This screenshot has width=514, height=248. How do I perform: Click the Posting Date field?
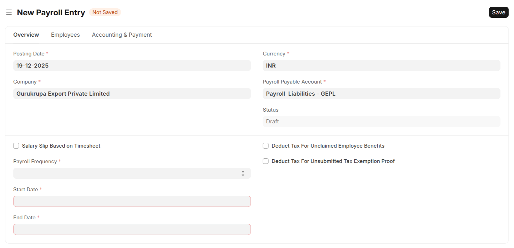click(132, 65)
